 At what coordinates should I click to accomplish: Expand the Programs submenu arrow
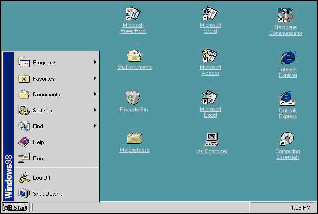pos(95,62)
